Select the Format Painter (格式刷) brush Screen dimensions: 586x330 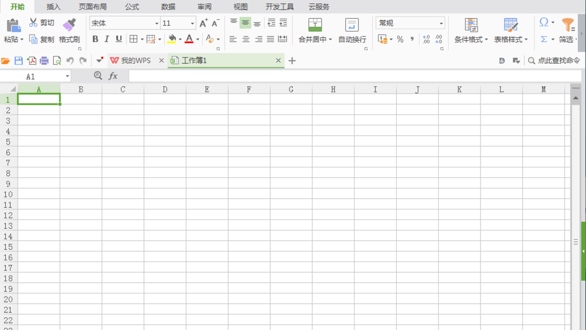(x=69, y=25)
